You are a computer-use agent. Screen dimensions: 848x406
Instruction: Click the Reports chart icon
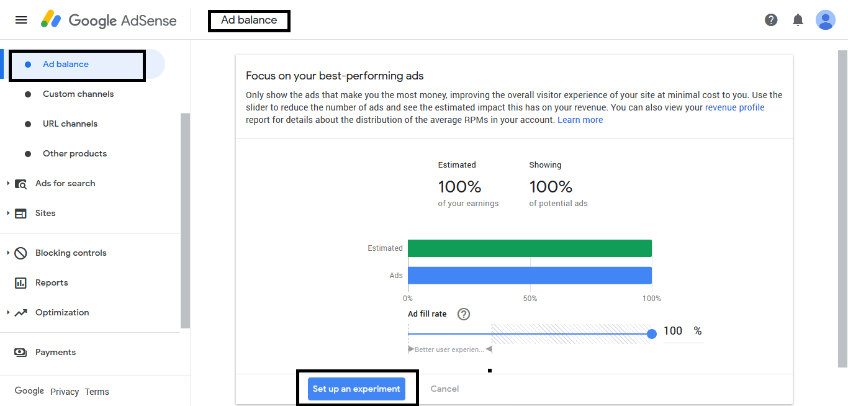20,283
